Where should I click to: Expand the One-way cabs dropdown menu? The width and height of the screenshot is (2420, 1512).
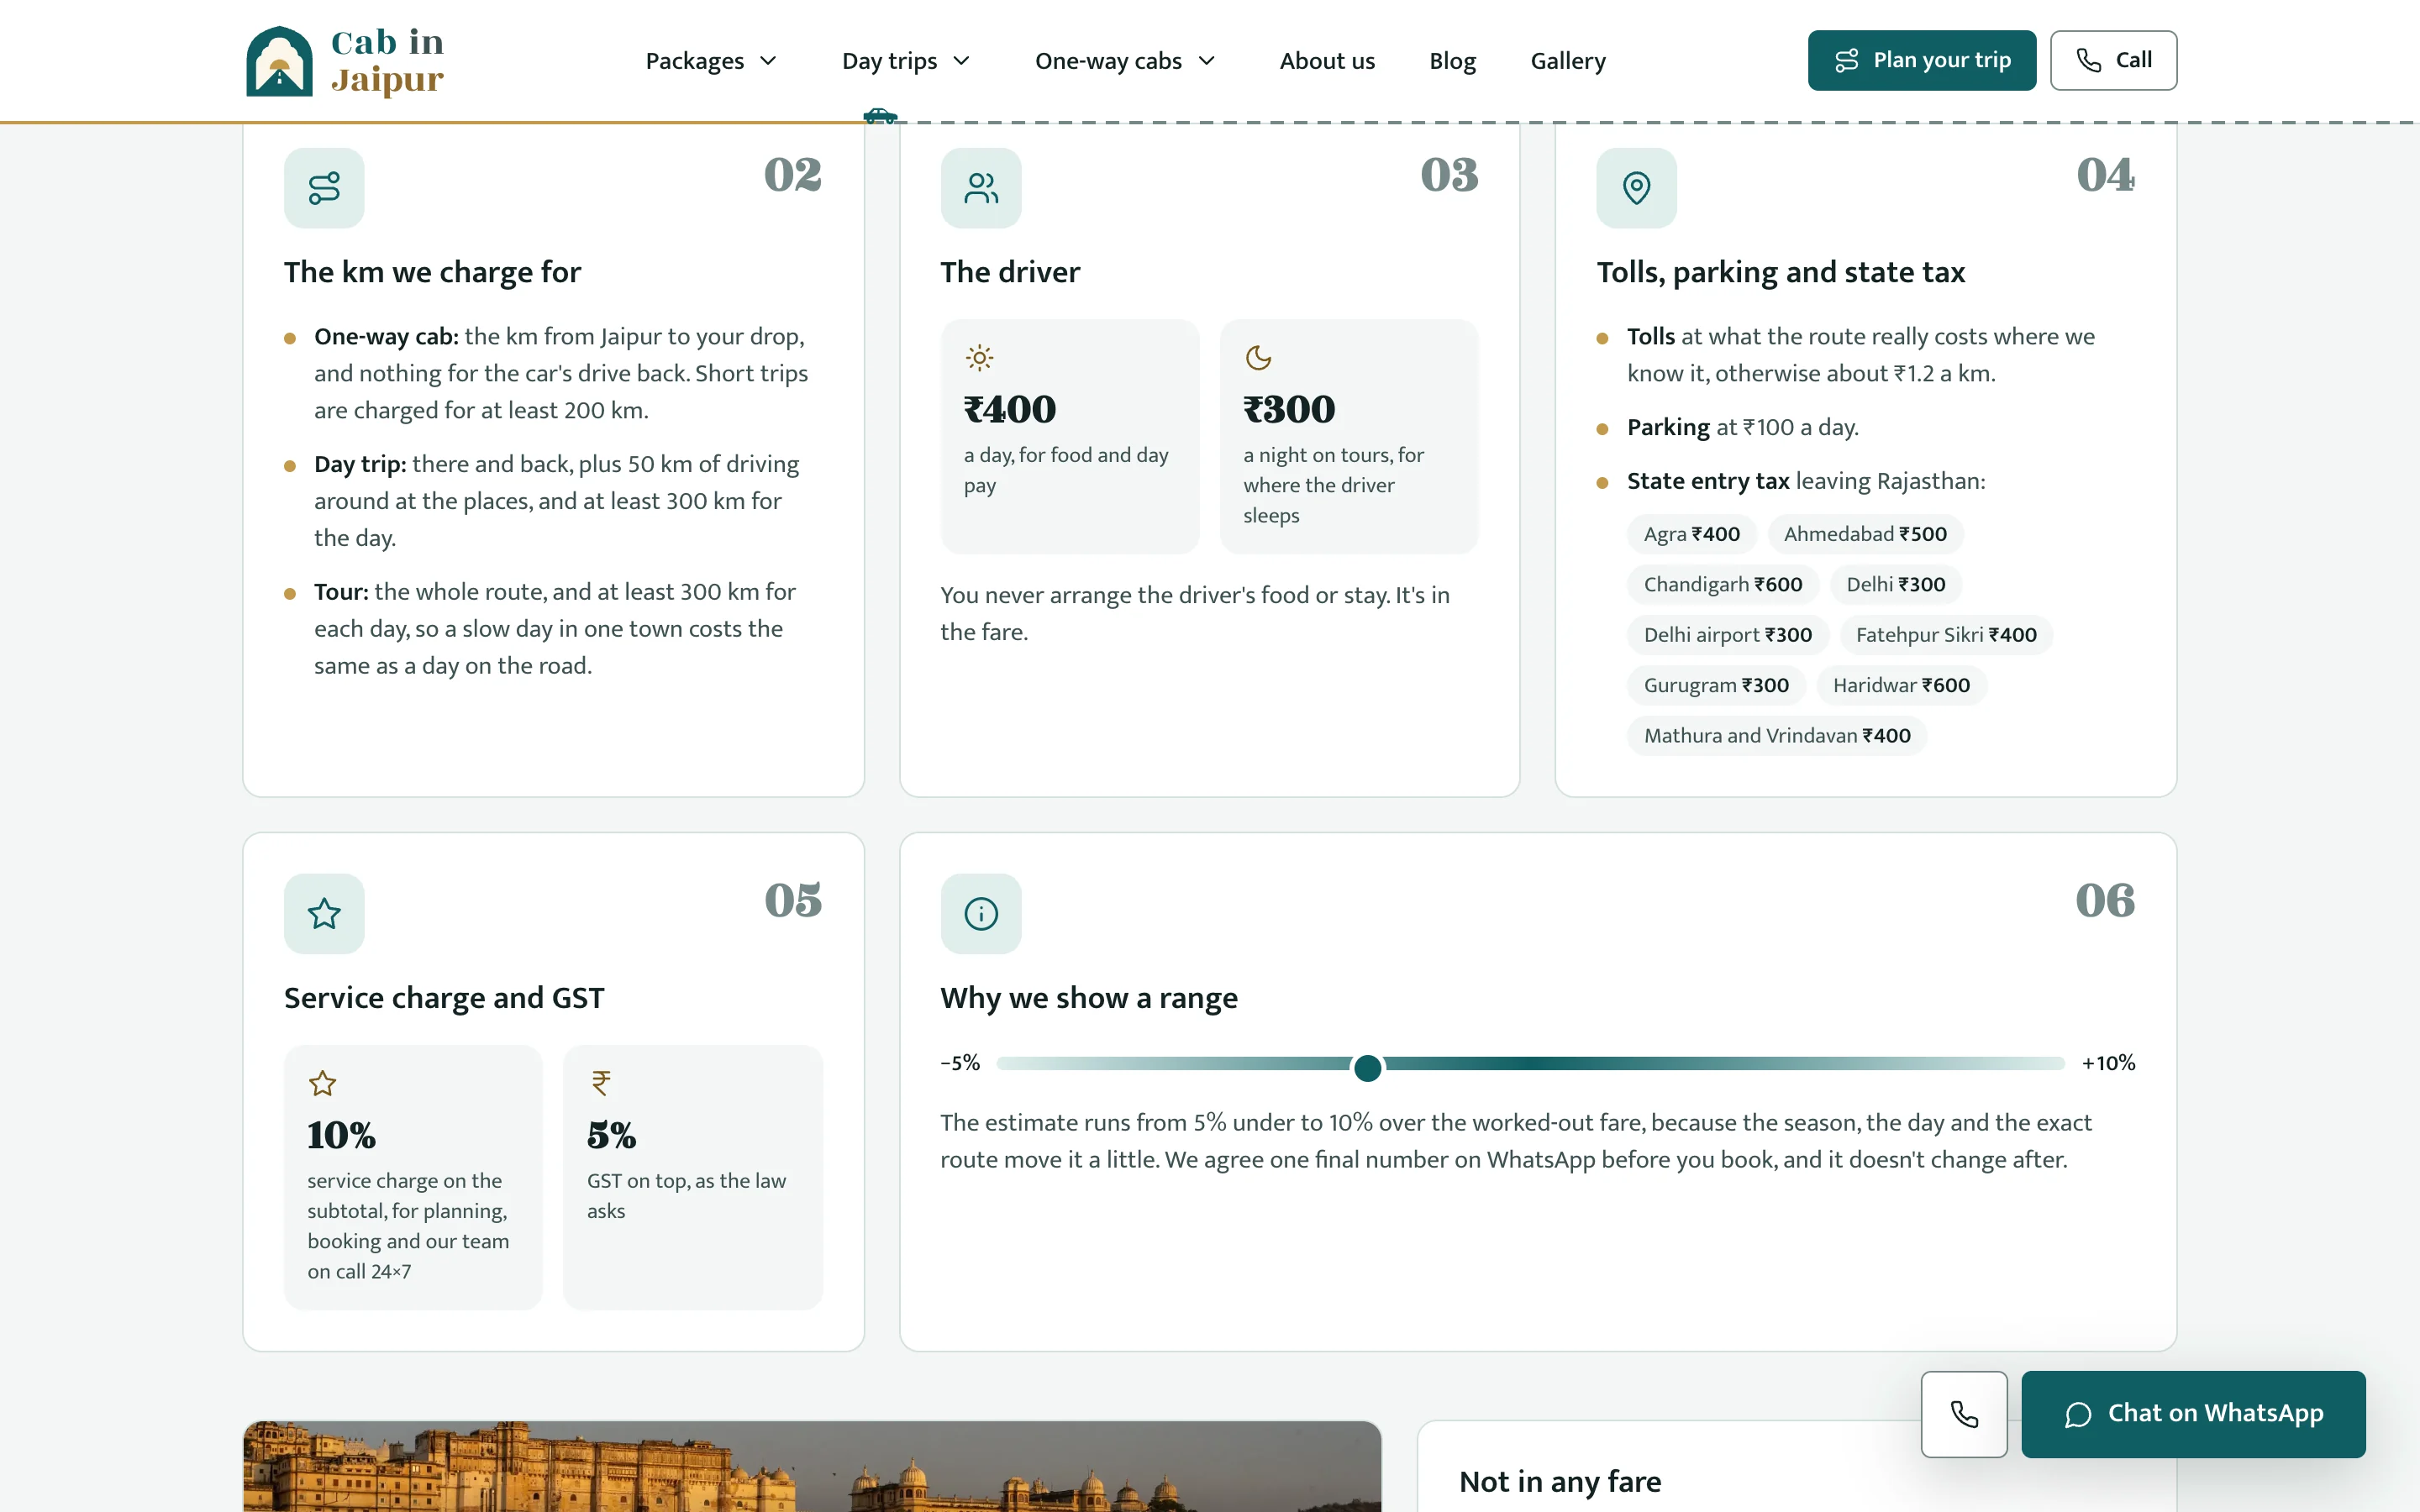[1125, 61]
